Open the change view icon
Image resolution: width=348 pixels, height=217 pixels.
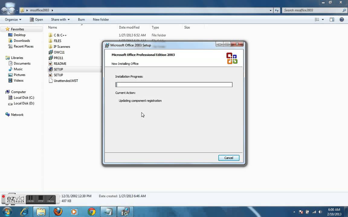coord(317,20)
